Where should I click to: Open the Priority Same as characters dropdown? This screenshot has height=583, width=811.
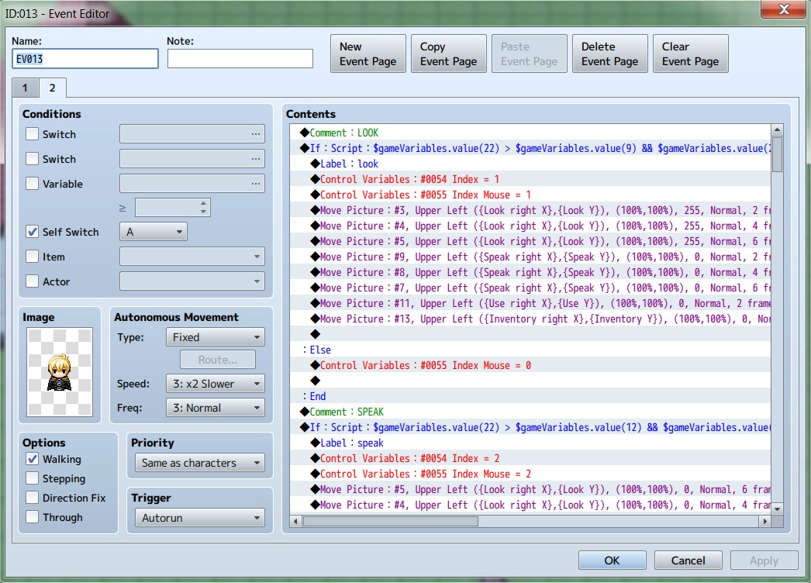[199, 463]
